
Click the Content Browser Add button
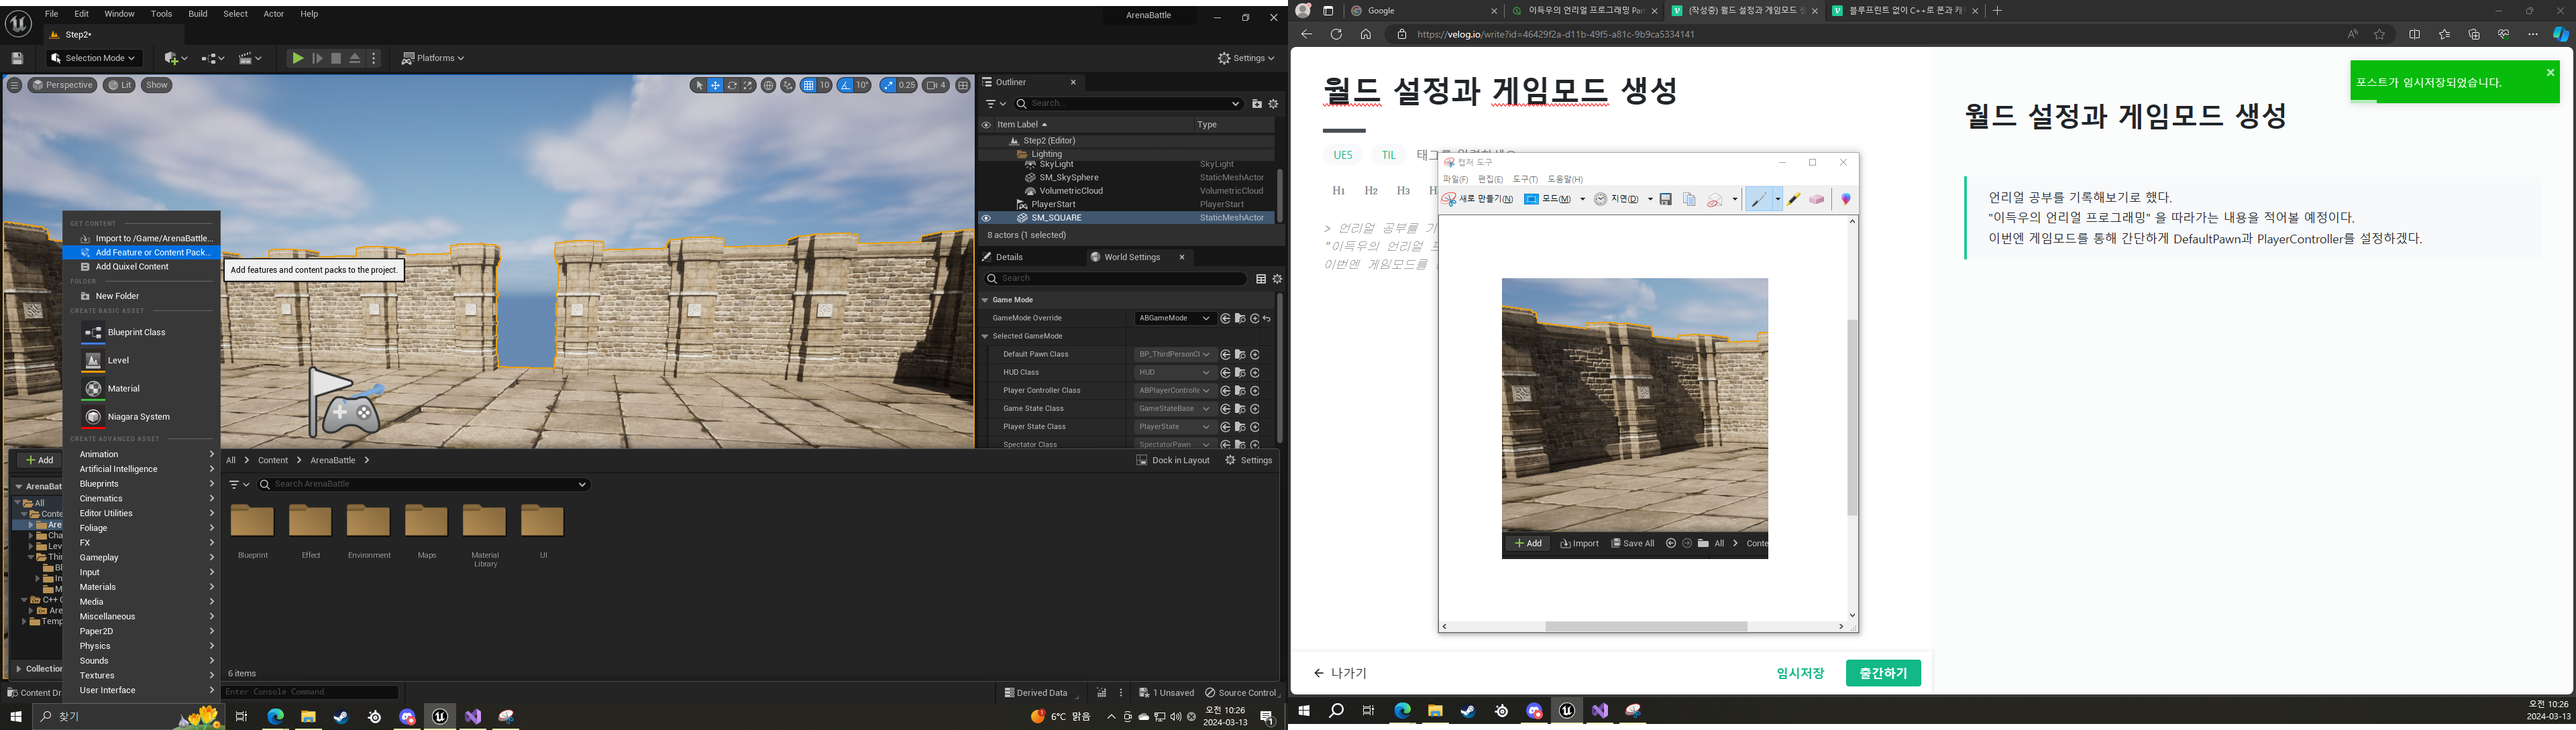(x=39, y=461)
